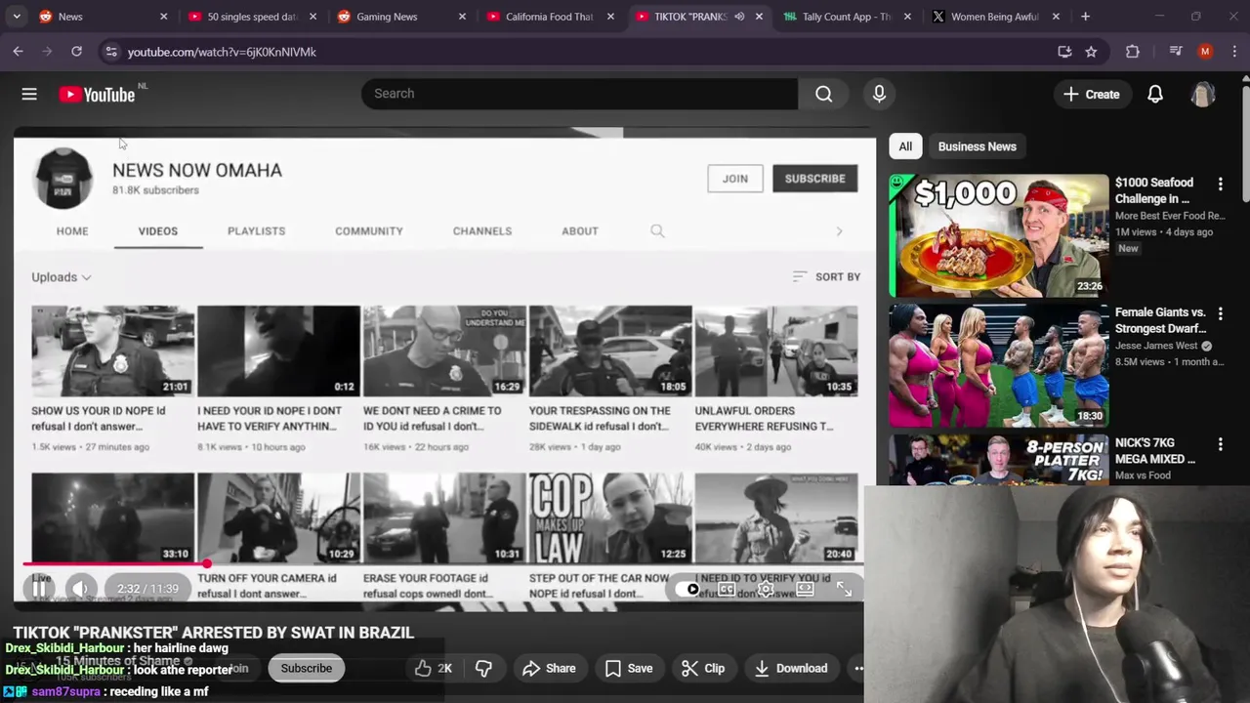
Task: Reload the page in browser
Action: [76, 52]
